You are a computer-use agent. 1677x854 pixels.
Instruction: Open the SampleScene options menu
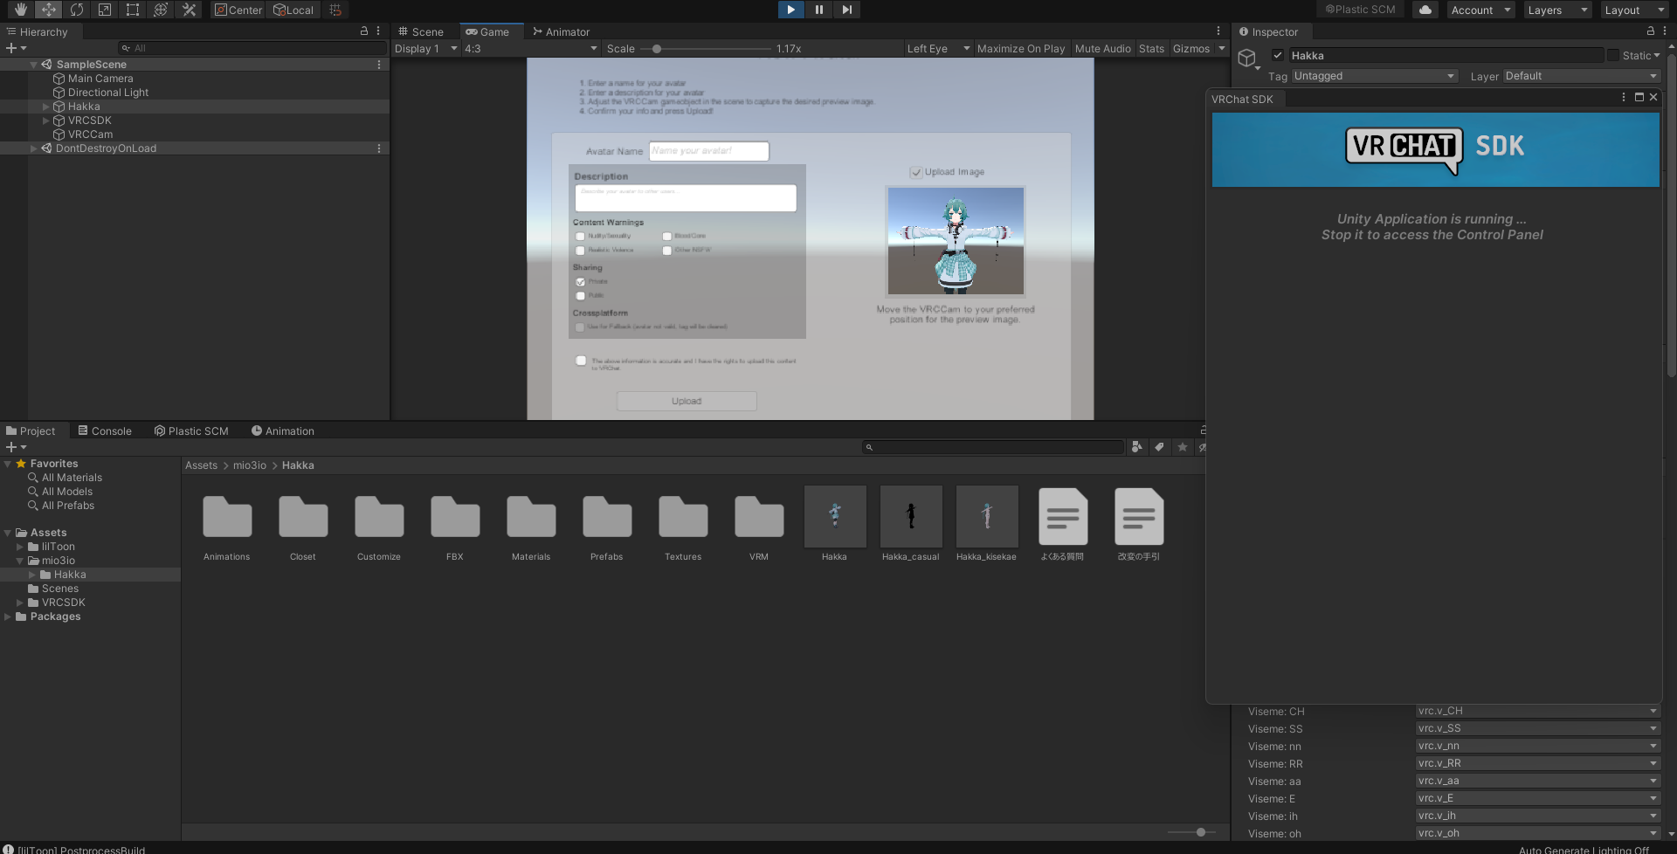(x=379, y=65)
